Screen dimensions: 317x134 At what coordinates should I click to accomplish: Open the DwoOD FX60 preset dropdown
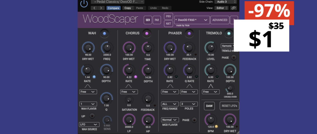point(192,20)
